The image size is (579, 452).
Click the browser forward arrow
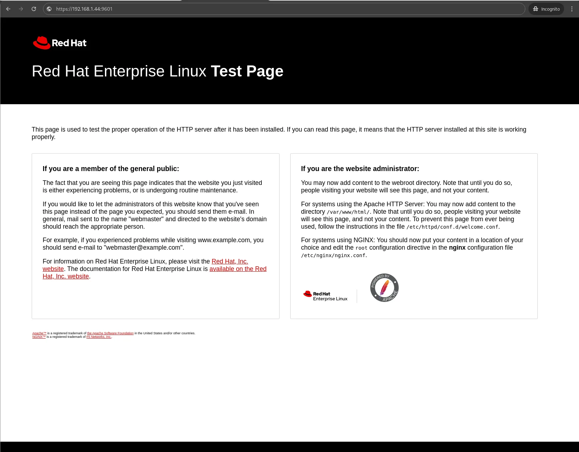click(21, 9)
